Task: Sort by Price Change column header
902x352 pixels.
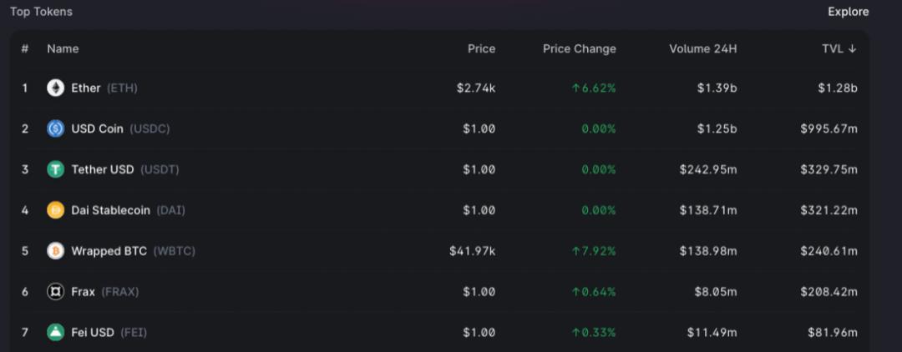Action: pyautogui.click(x=579, y=48)
